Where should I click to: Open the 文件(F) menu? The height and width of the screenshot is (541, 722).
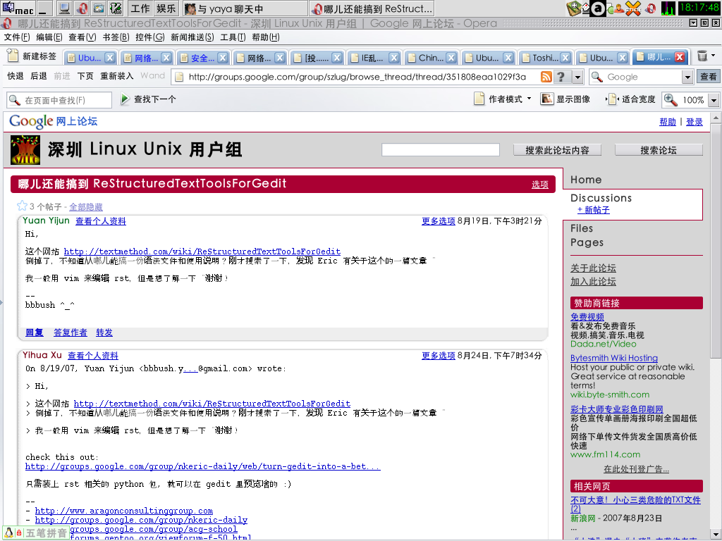(x=17, y=37)
